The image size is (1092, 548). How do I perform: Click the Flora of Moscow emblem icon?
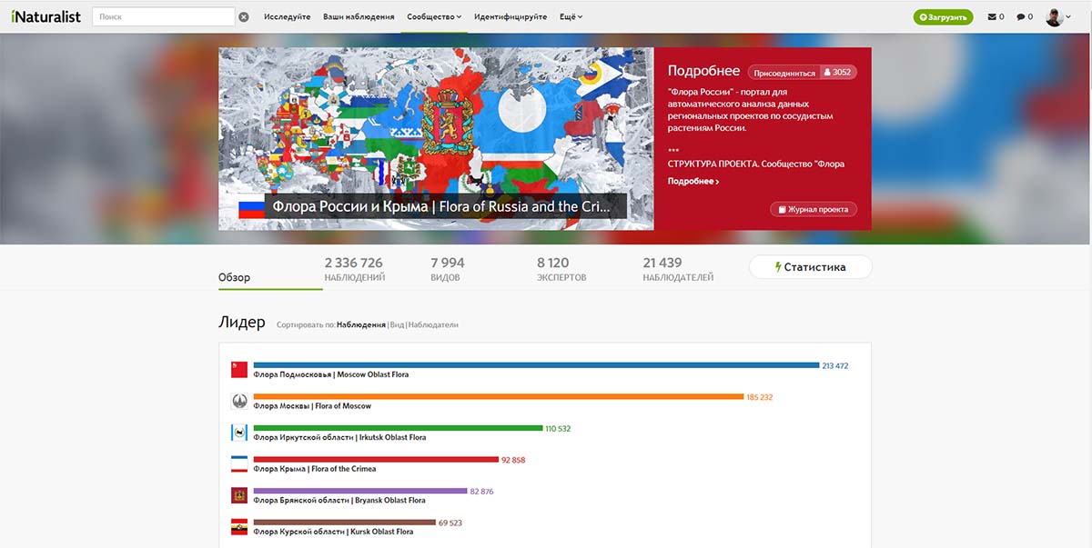pos(239,402)
